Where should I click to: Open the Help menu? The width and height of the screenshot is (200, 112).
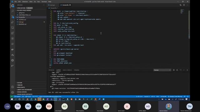click(50, 2)
